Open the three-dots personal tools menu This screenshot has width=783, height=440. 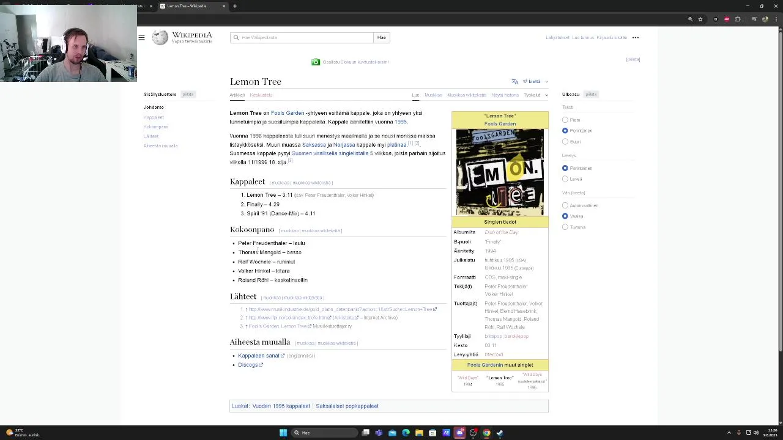(636, 37)
